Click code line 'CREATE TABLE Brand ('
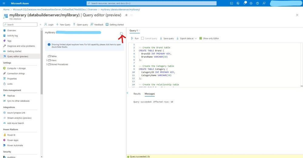Screen dimensions: 303x158 [x=151, y=51]
